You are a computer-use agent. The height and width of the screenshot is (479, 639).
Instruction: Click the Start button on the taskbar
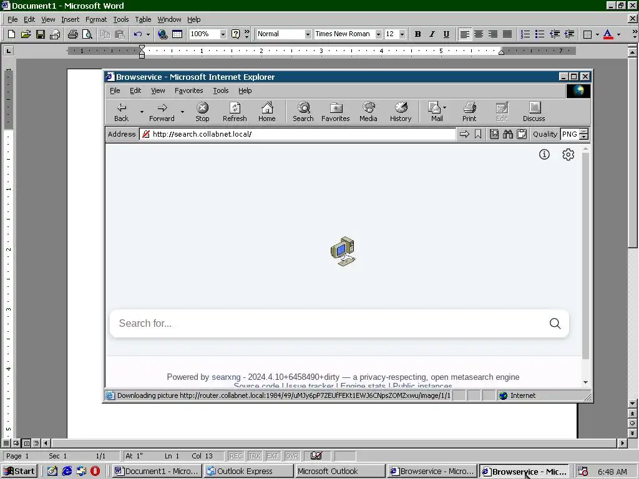coord(19,472)
